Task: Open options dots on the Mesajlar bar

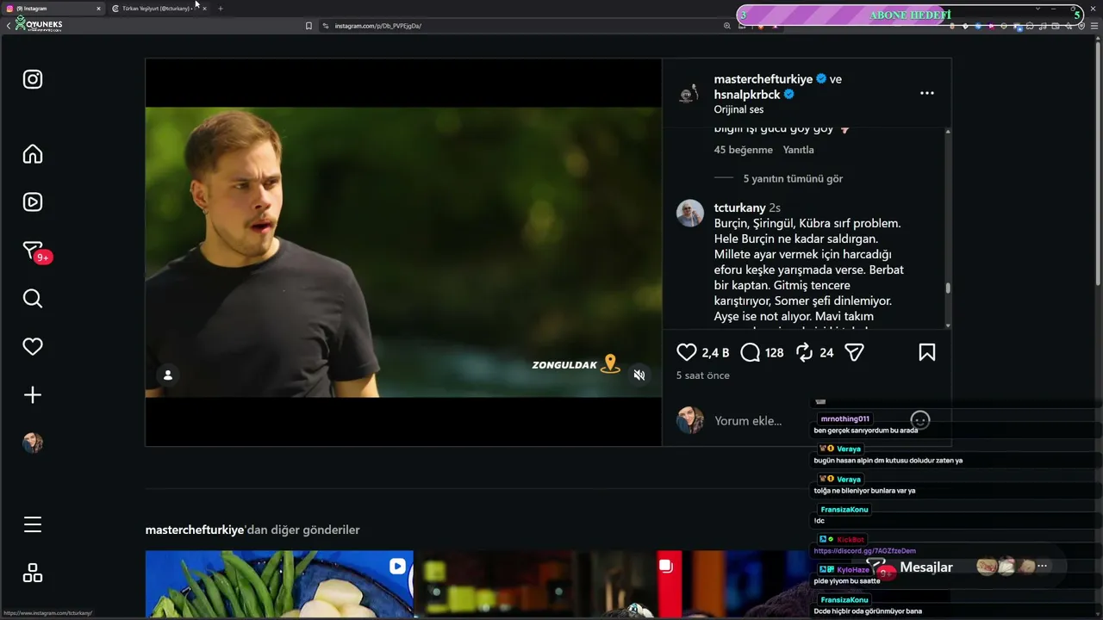Action: (1042, 566)
